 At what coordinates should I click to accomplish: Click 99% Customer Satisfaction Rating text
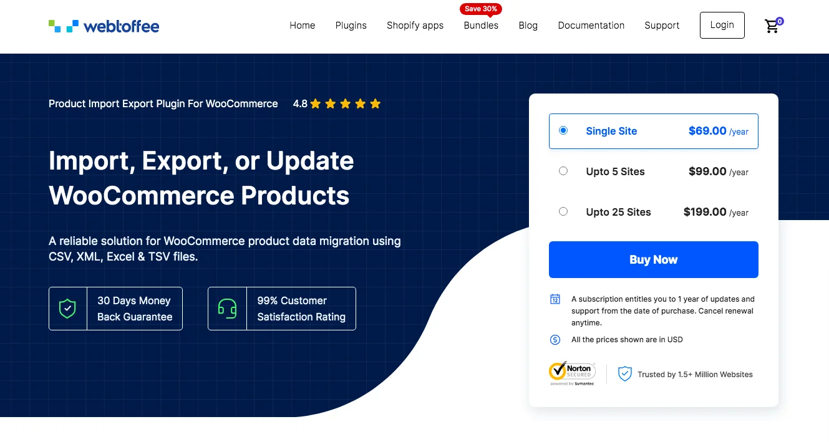[301, 309]
